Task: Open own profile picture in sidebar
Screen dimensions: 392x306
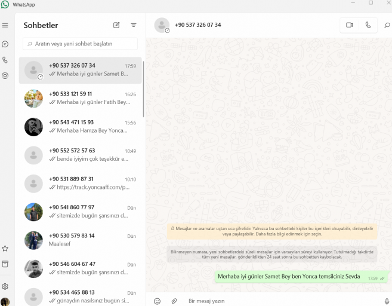Action: pyautogui.click(x=5, y=302)
